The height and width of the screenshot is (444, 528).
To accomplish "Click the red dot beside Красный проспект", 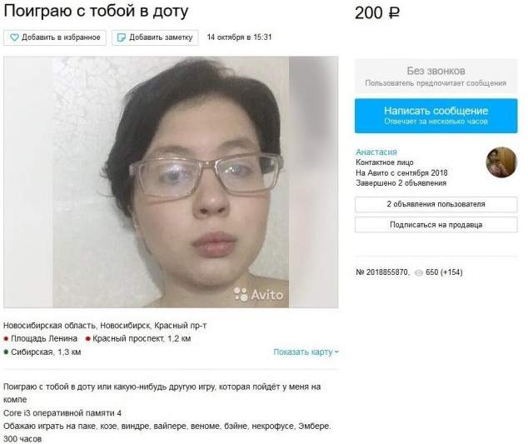I will pos(88,339).
